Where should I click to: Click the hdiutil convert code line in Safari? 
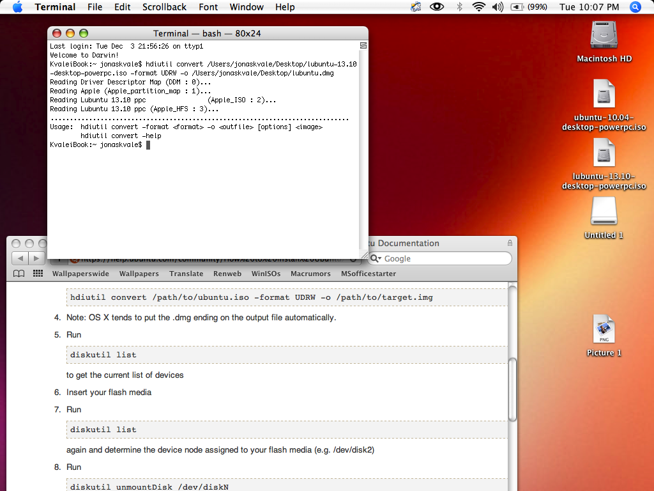pyautogui.click(x=287, y=297)
